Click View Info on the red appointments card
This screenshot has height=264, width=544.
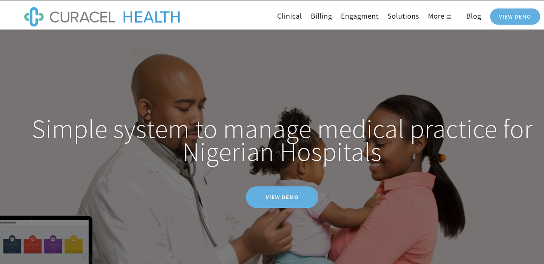pyautogui.click(x=33, y=252)
